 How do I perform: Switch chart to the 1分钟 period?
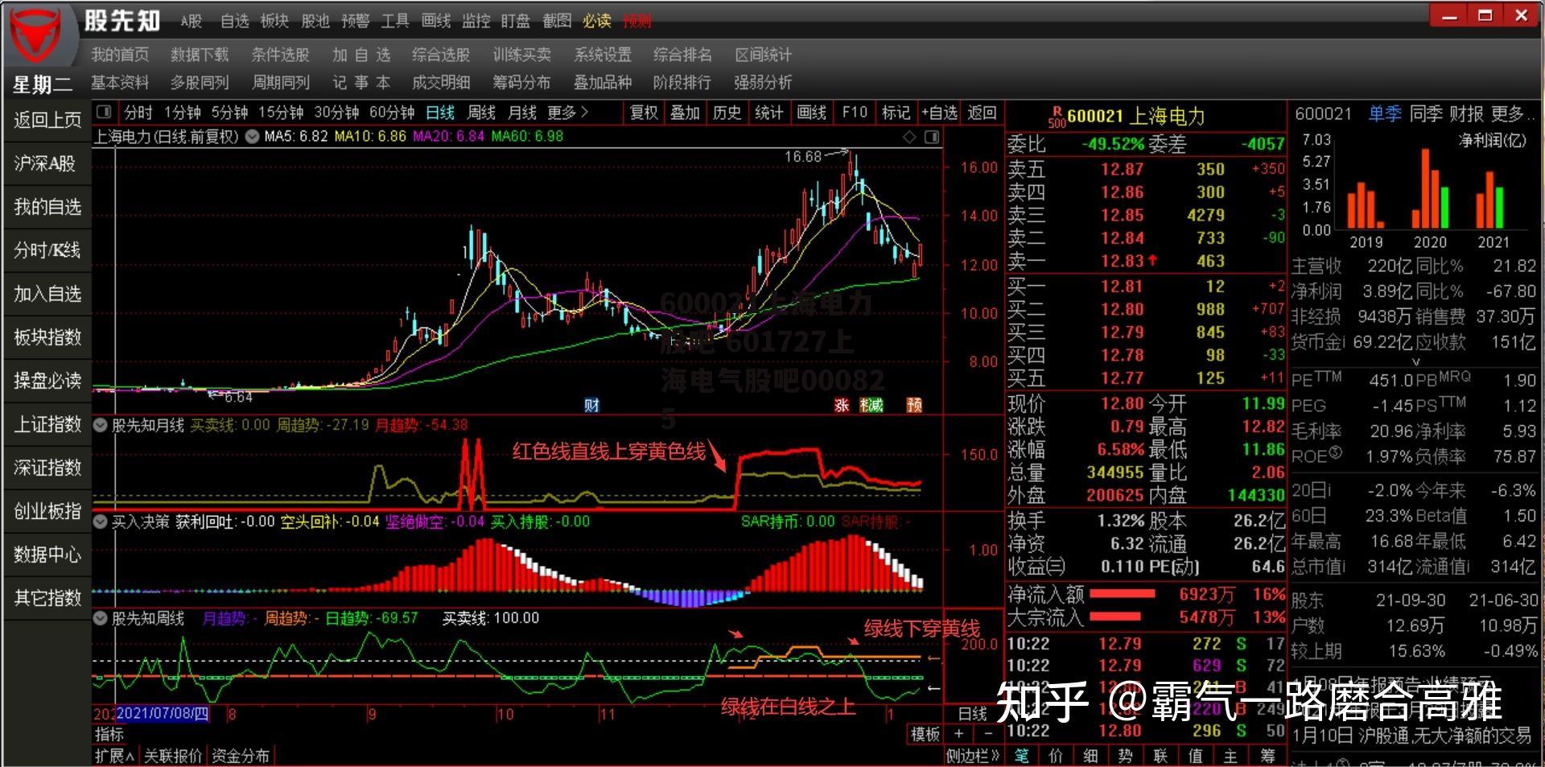pos(183,113)
